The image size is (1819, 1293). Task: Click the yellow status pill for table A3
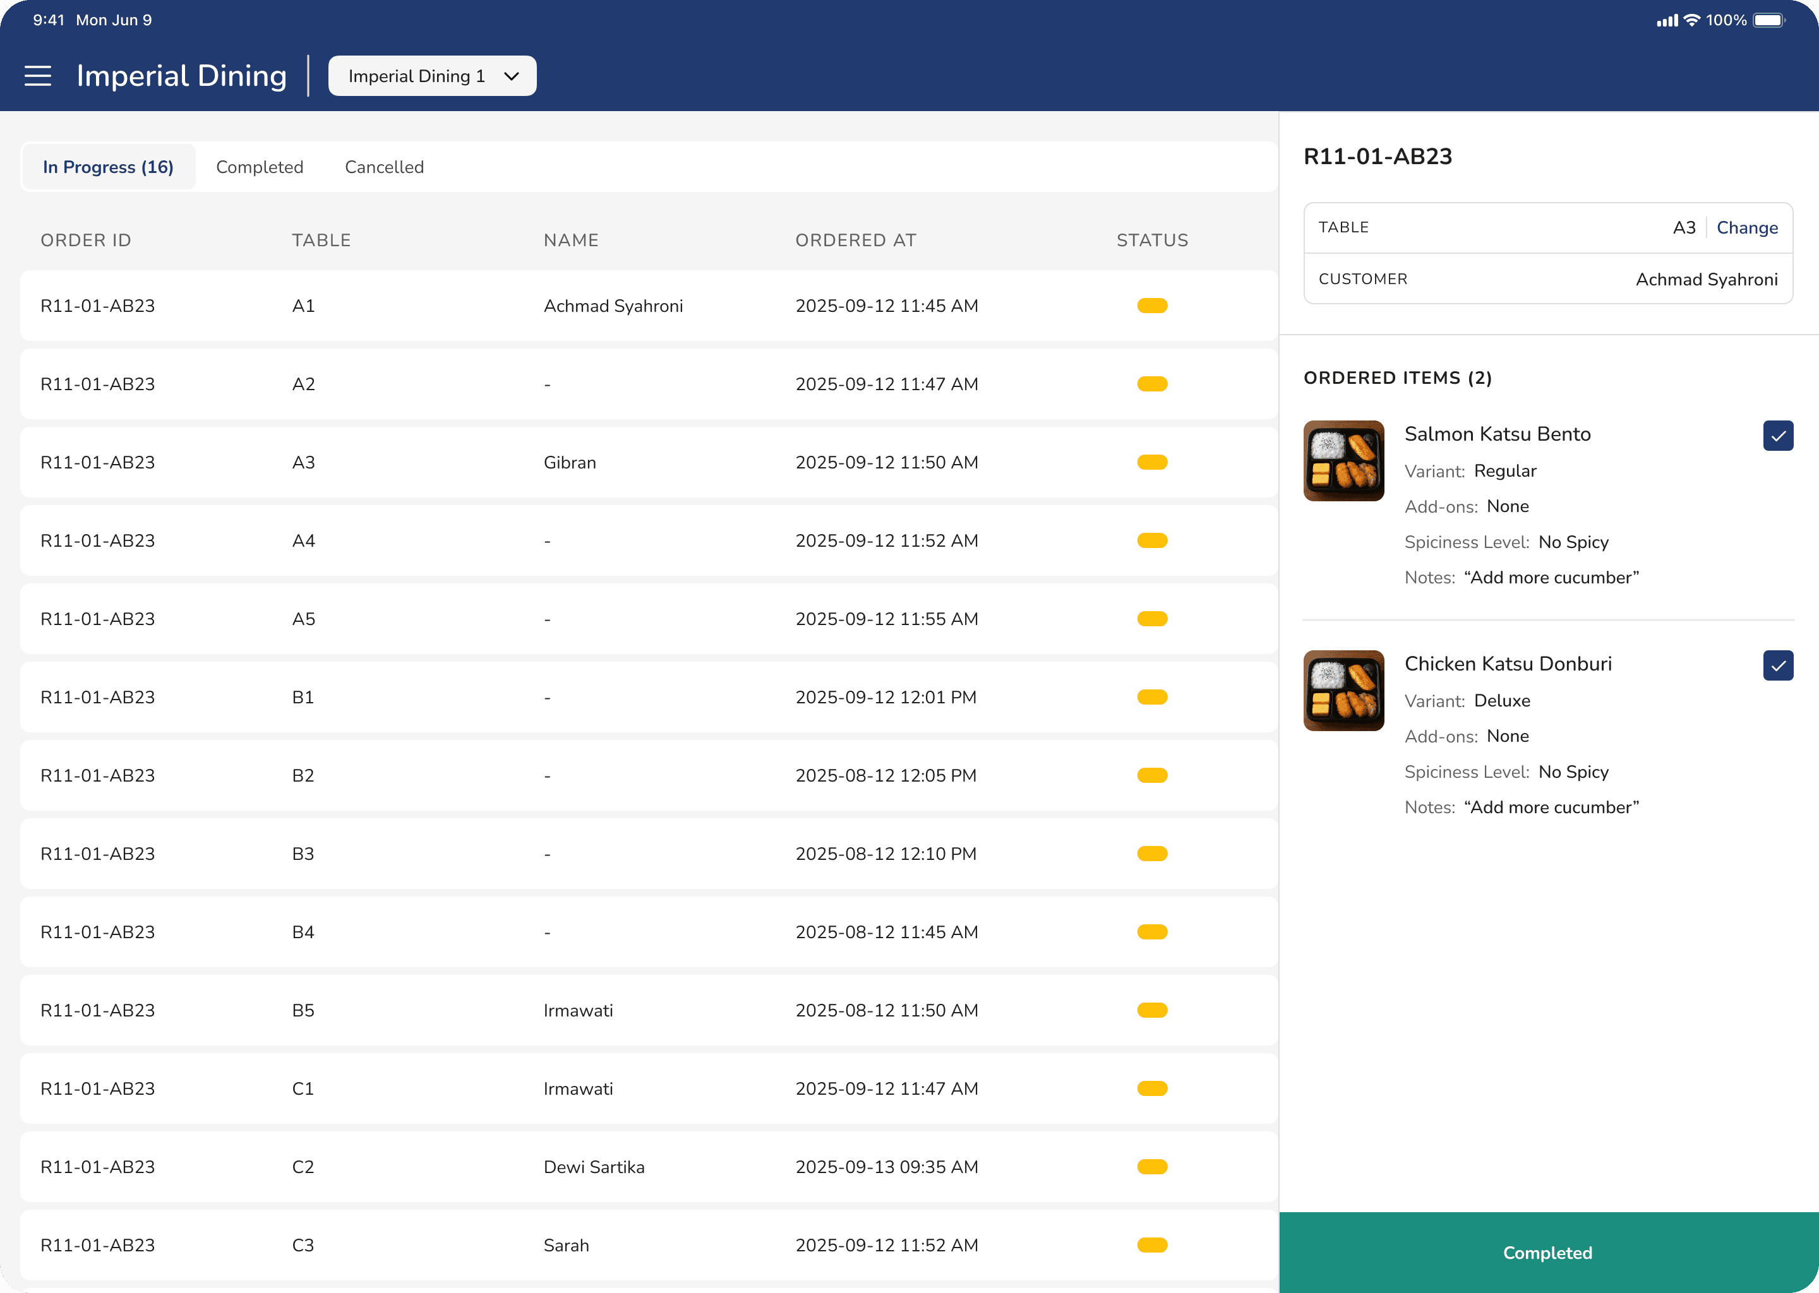tap(1151, 463)
